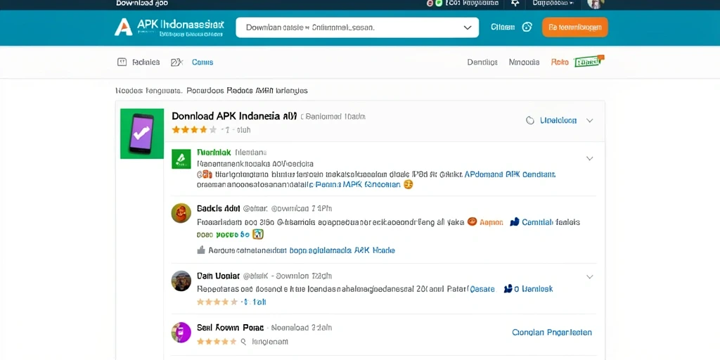Click the thumbs-up icon under Badkis Adul's comment
This screenshot has width=720, height=360.
(200, 250)
